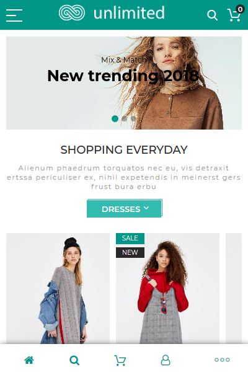The image size is (248, 375).
Task: Click the unlimited brand name text
Action: [129, 12]
